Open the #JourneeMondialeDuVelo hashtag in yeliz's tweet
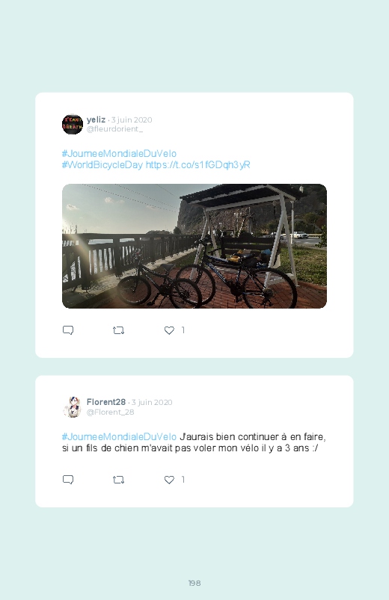Viewport: 389px width, 600px height. pyautogui.click(x=119, y=153)
